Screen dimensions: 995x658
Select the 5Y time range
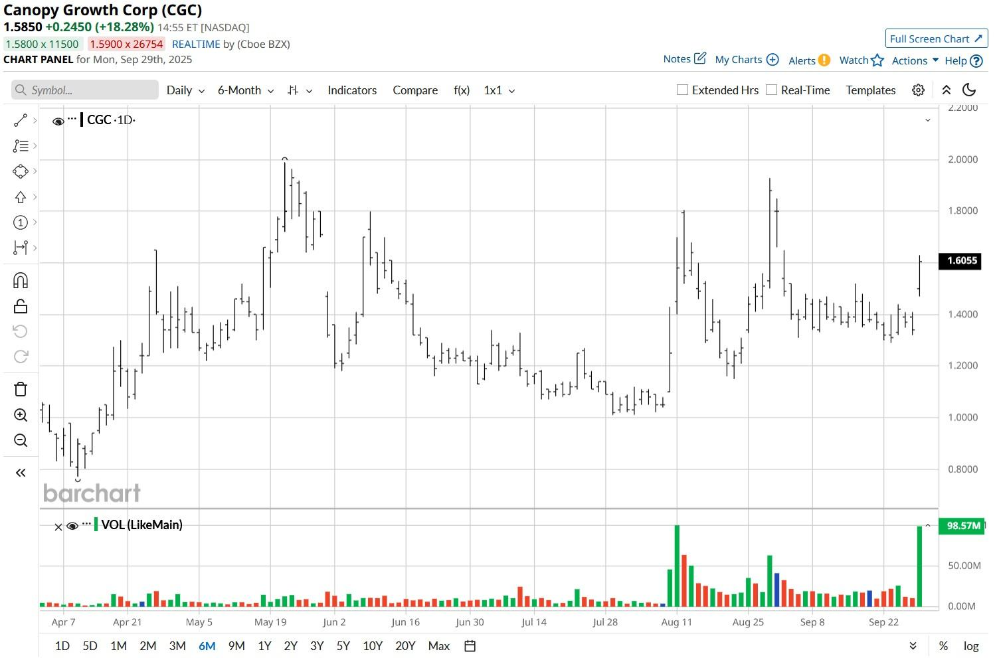[343, 646]
